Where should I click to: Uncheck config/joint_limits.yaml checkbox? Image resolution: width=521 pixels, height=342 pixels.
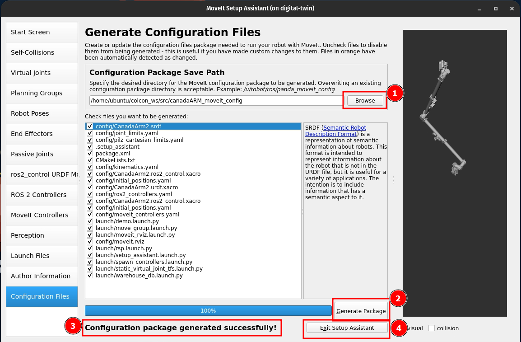90,133
